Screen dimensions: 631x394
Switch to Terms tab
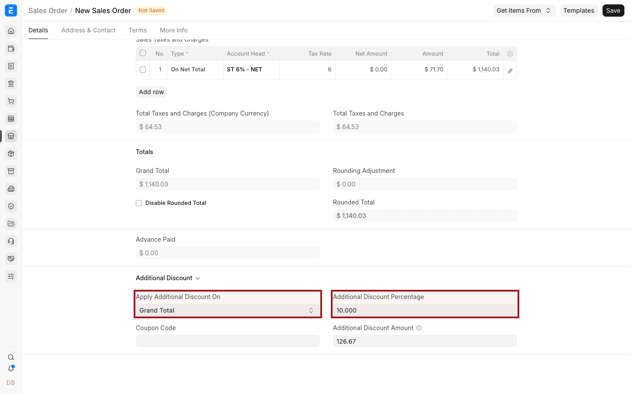point(138,30)
